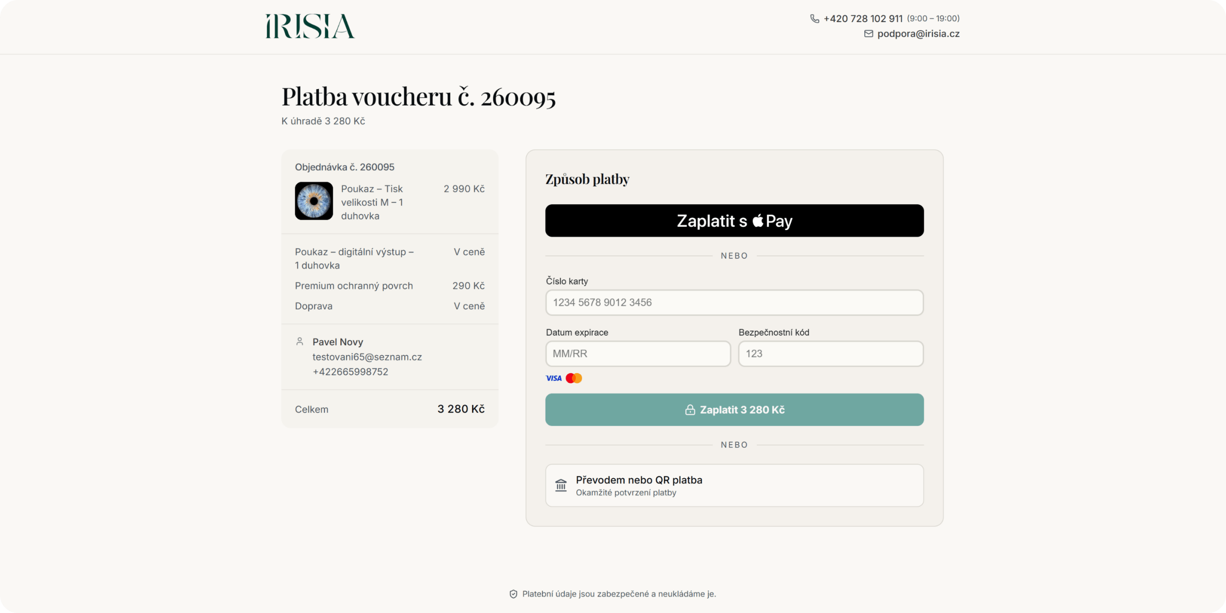Click the phone number +420 728 102 911
This screenshot has height=613, width=1226.
click(863, 18)
